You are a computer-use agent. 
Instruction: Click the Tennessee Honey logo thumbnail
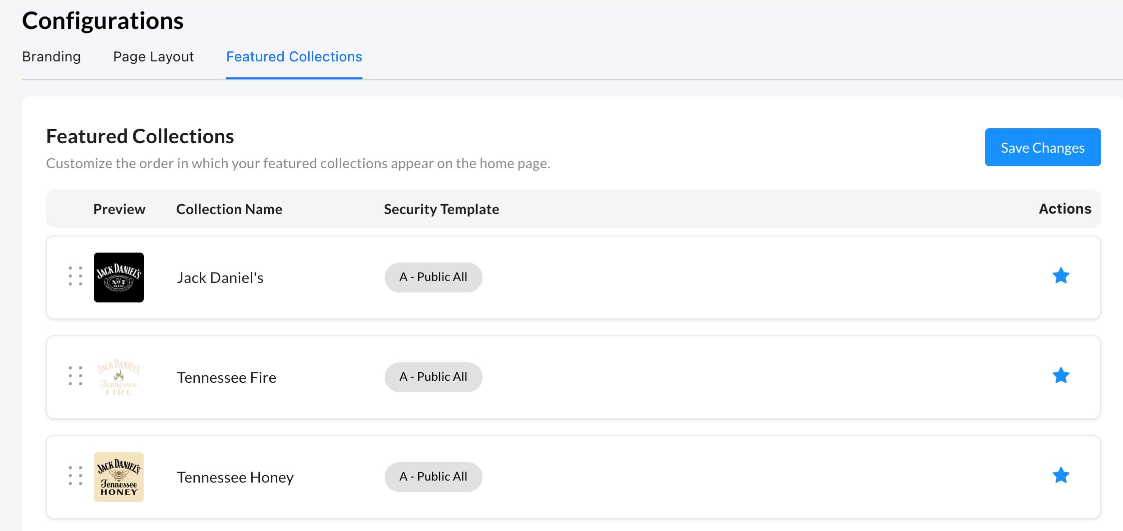click(x=119, y=477)
